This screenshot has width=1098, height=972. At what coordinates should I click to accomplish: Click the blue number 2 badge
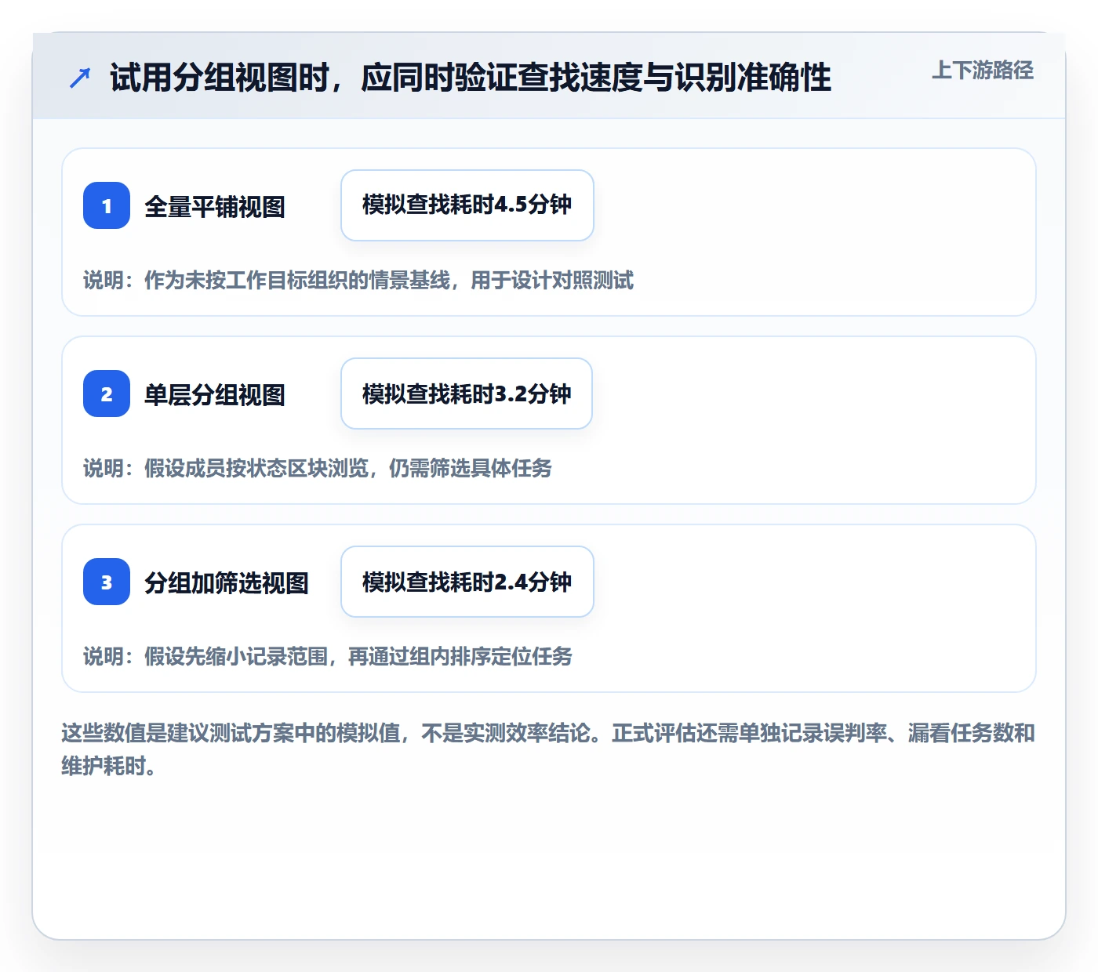tap(107, 394)
